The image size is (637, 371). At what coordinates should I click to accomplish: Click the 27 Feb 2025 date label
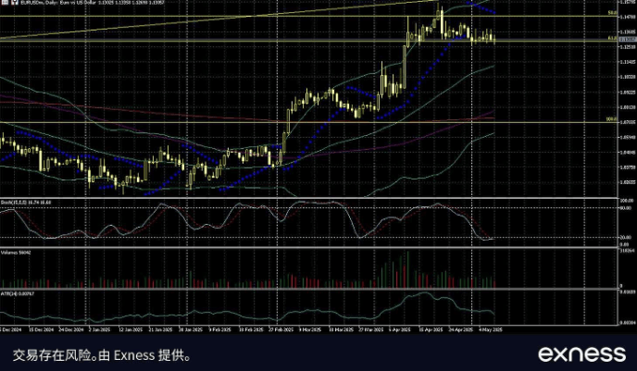(x=281, y=329)
